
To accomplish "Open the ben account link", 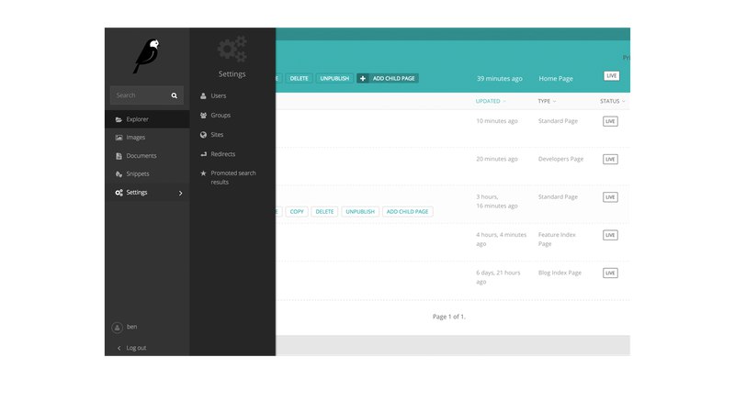I will 131,327.
